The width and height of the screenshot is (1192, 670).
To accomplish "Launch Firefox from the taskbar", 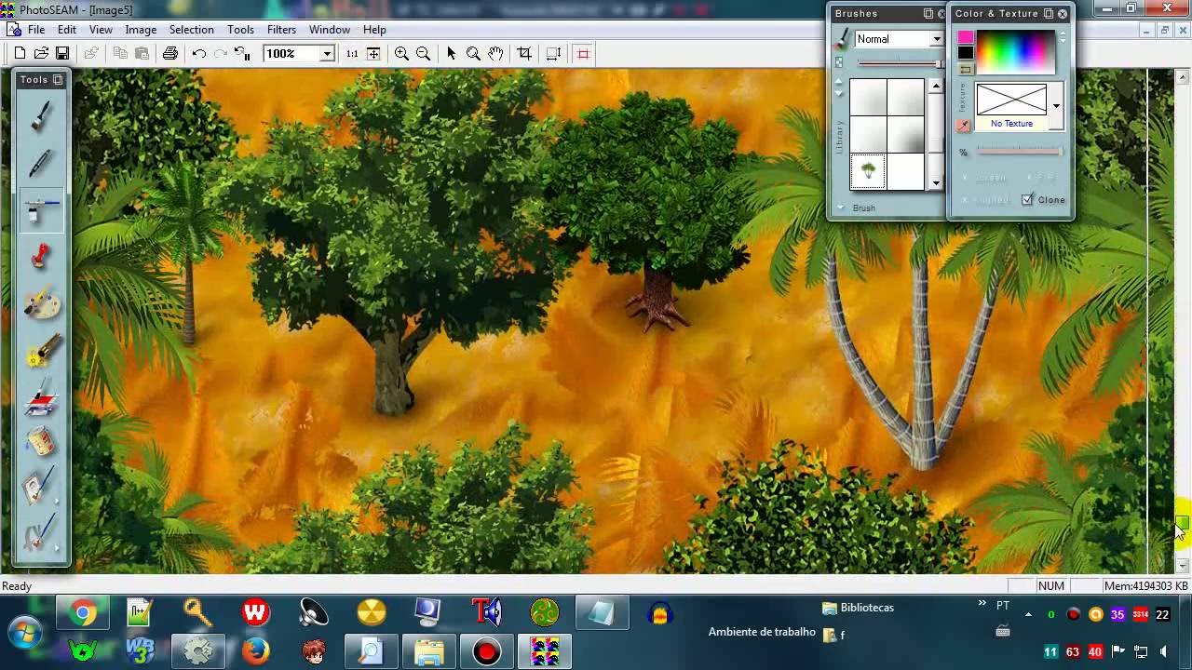I will 255,650.
